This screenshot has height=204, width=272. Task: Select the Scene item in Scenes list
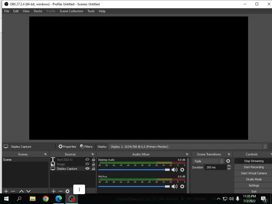click(x=25, y=160)
